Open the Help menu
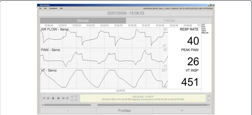This screenshot has height=115, width=252. tap(61, 8)
